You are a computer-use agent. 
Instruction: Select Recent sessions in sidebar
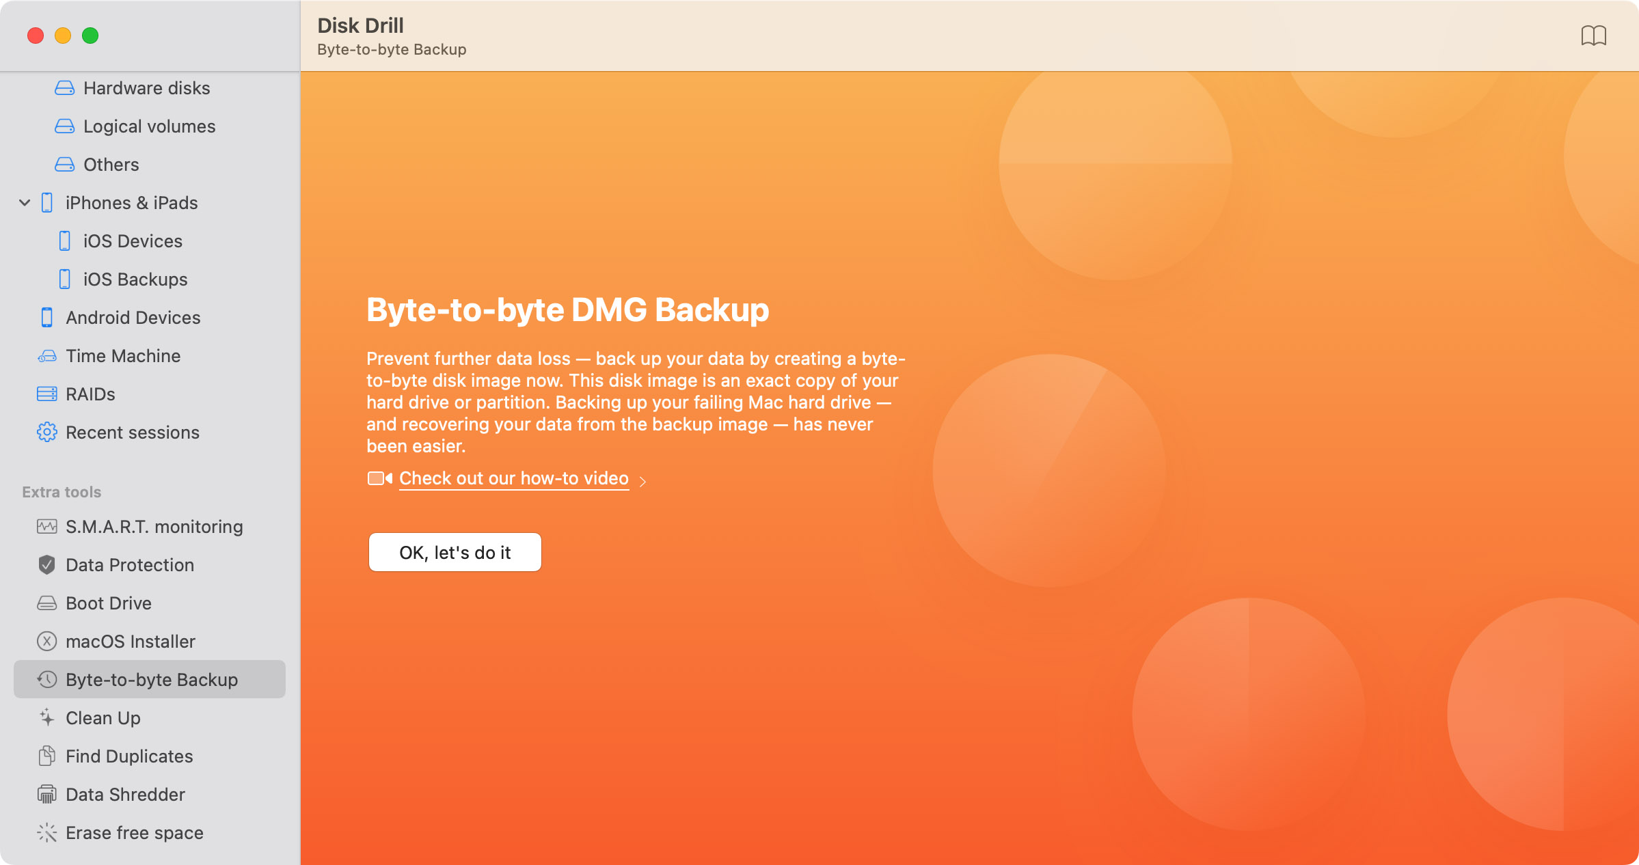point(132,431)
